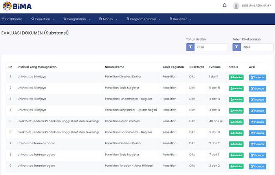Open the notification bell icon
The width and height of the screenshot is (275, 175).
coord(224,6)
